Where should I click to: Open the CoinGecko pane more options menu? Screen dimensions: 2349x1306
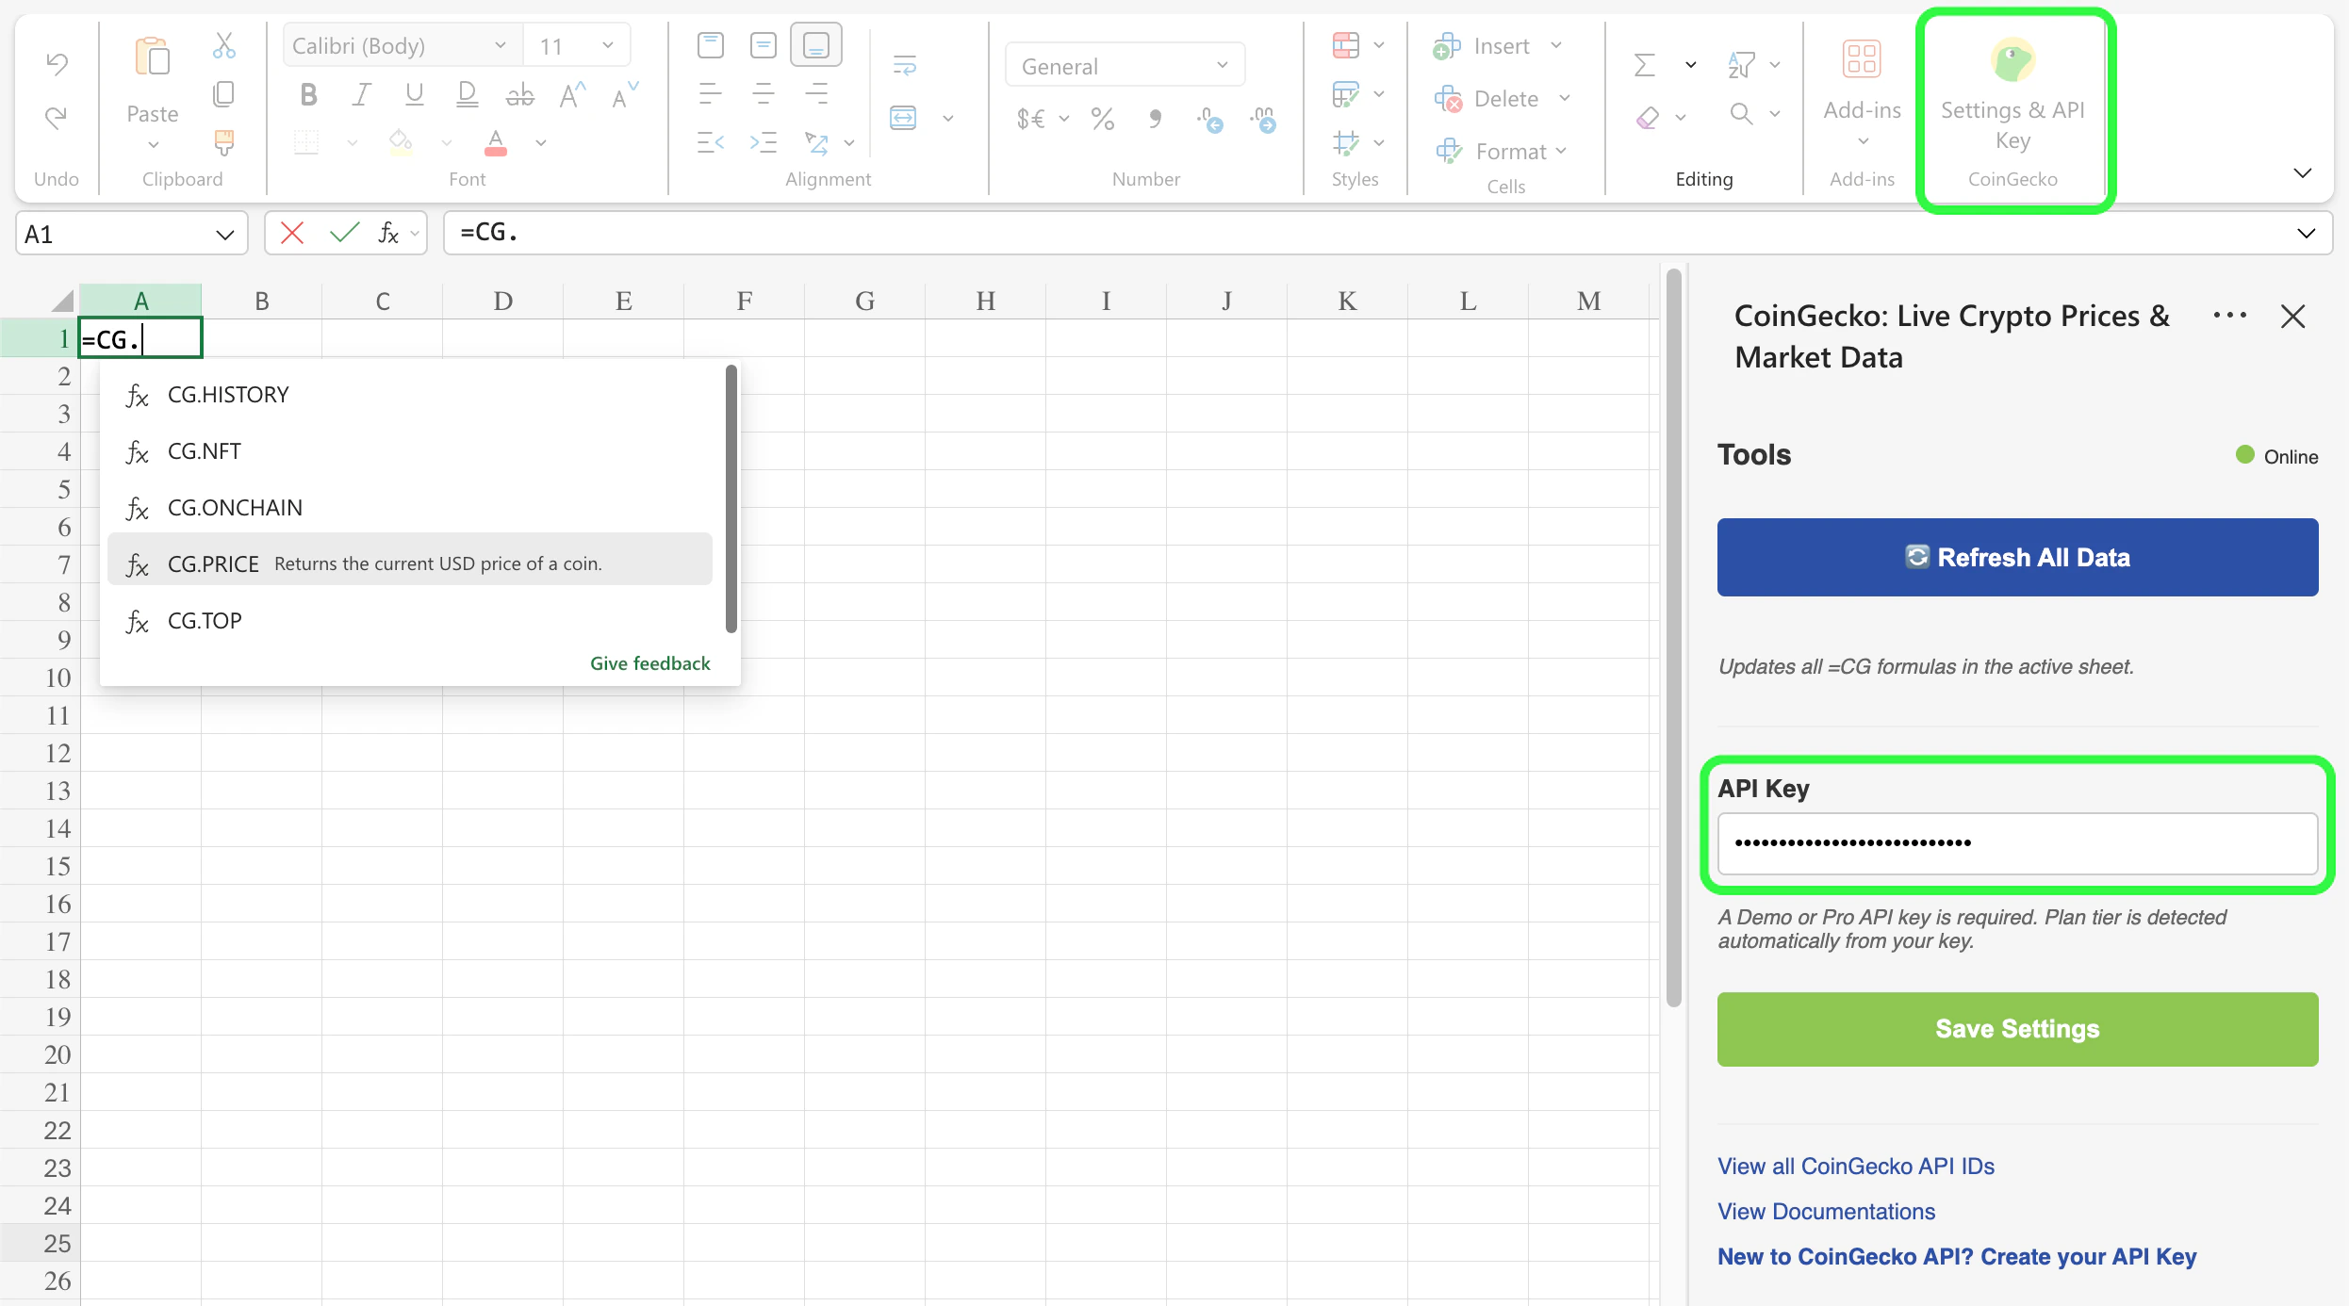pos(2230,316)
